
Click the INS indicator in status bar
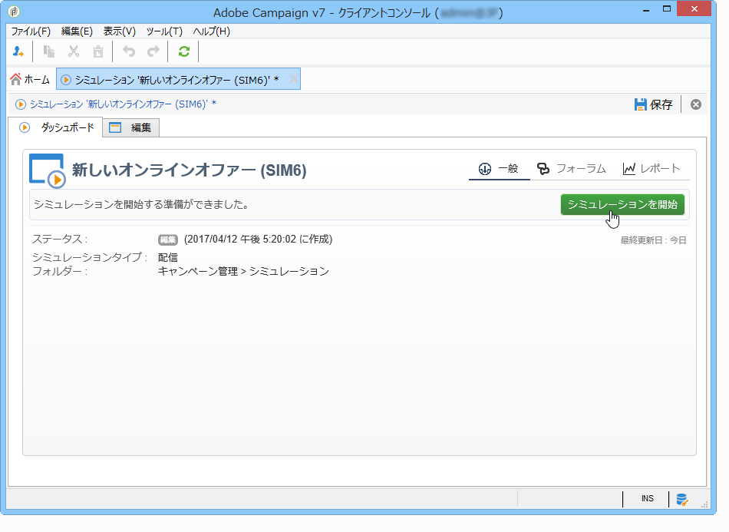(647, 498)
